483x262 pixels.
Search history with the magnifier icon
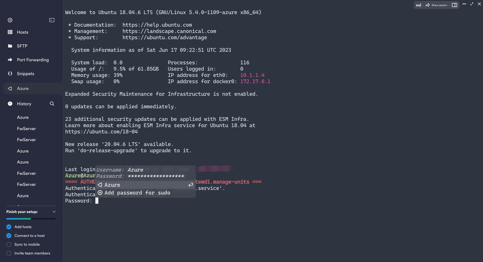(x=52, y=104)
